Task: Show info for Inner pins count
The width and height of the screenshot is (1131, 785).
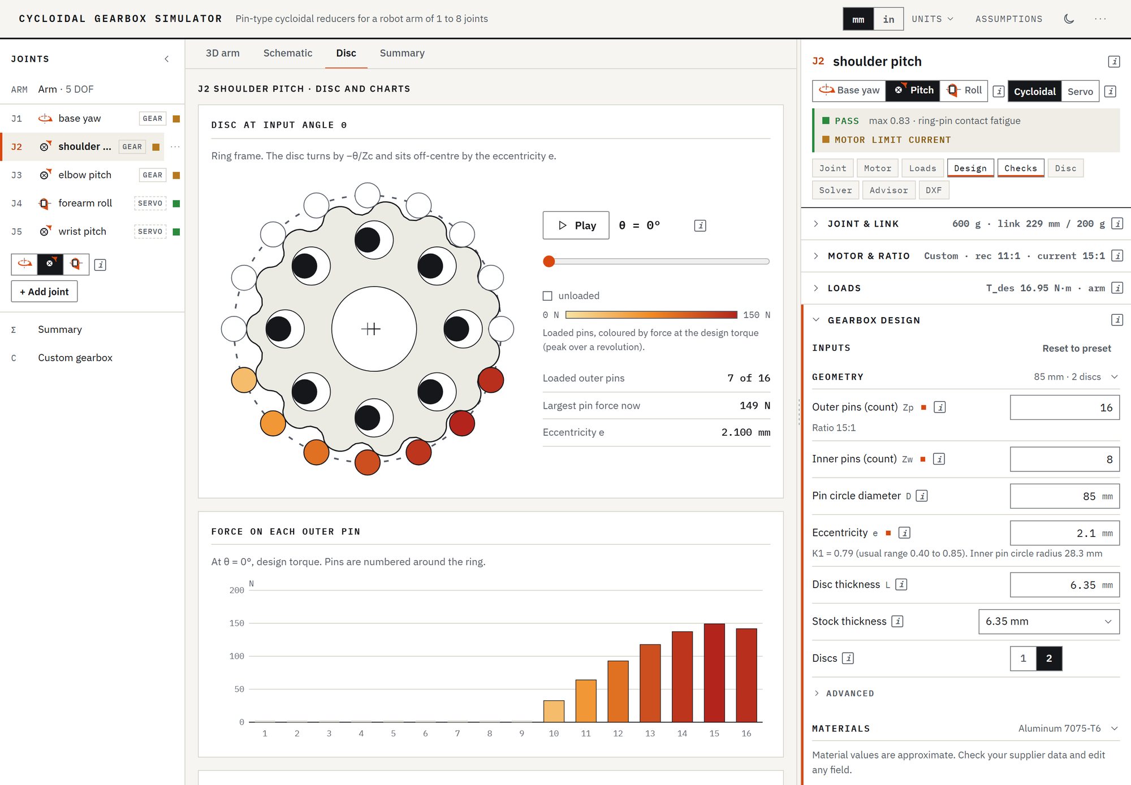Action: pyautogui.click(x=939, y=459)
